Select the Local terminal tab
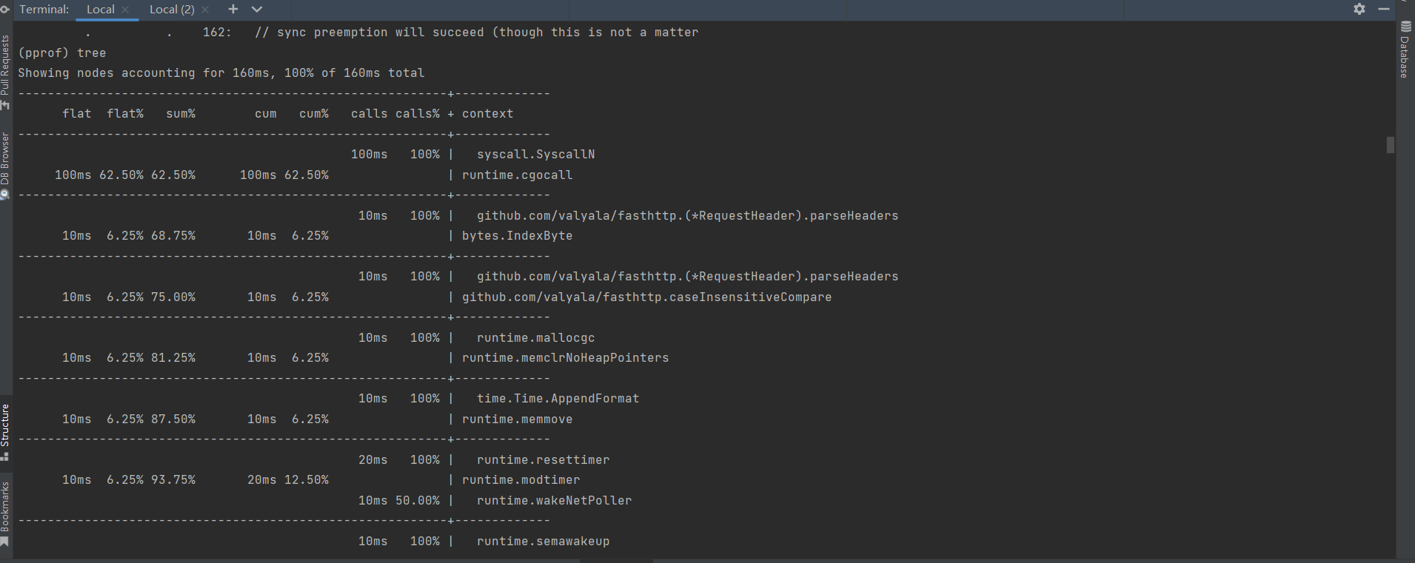The width and height of the screenshot is (1415, 563). click(x=100, y=9)
